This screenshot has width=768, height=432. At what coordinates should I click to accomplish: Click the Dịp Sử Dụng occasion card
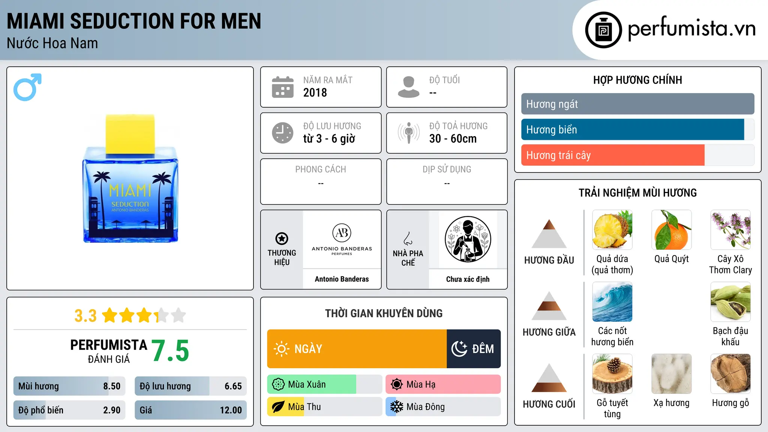click(447, 181)
